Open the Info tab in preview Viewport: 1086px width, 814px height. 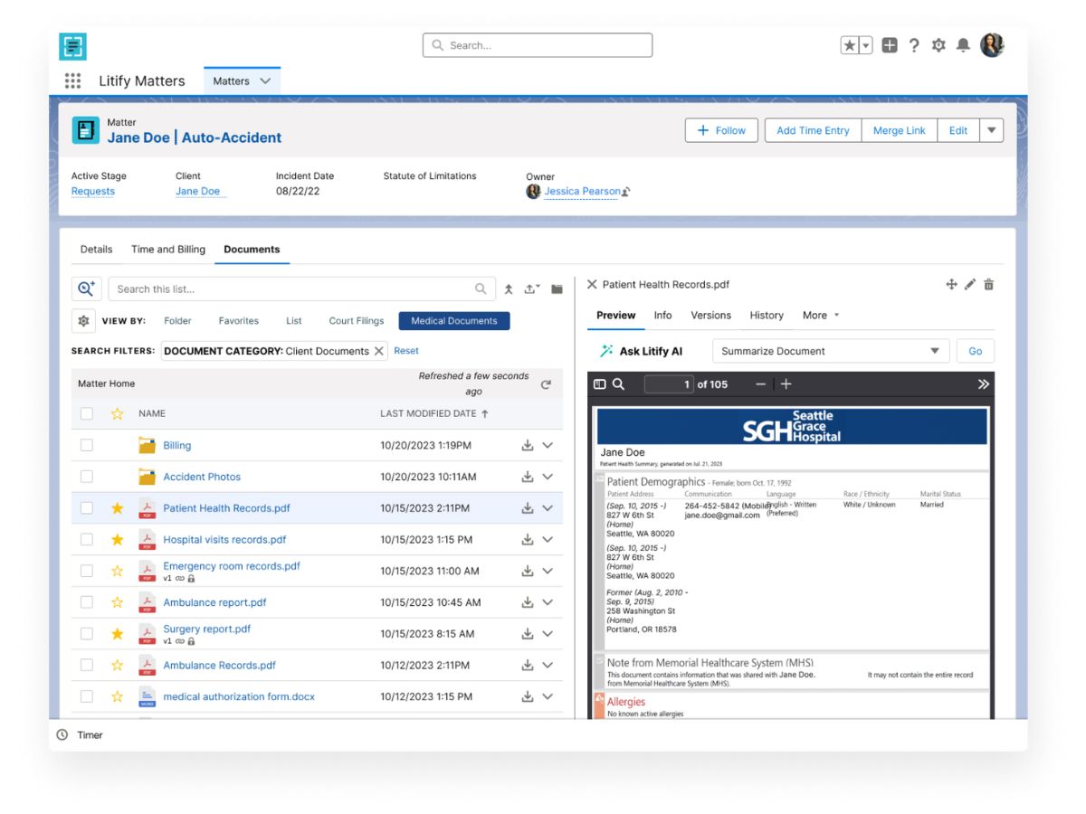[662, 315]
